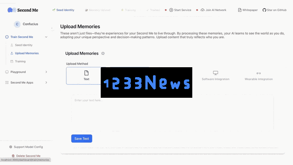Open the Second Me logo home link
This screenshot has height=165, width=293.
23,10
